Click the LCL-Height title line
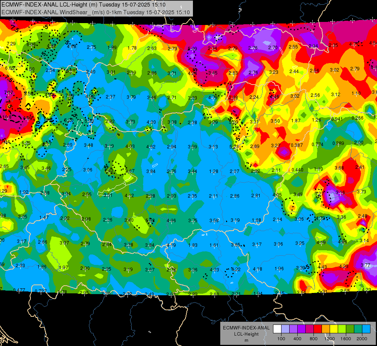The width and height of the screenshot is (377, 346). point(84,5)
